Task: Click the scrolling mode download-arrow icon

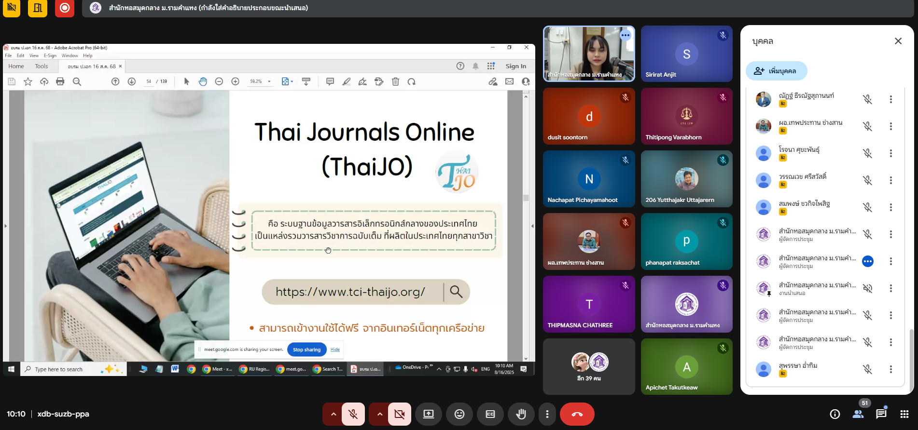Action: pyautogui.click(x=306, y=81)
